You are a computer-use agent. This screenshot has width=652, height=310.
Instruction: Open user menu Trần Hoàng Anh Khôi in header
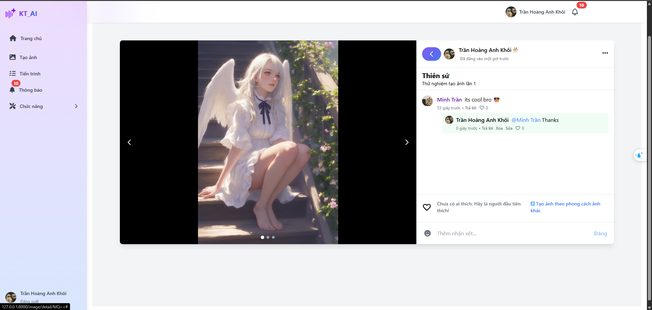[x=536, y=12]
